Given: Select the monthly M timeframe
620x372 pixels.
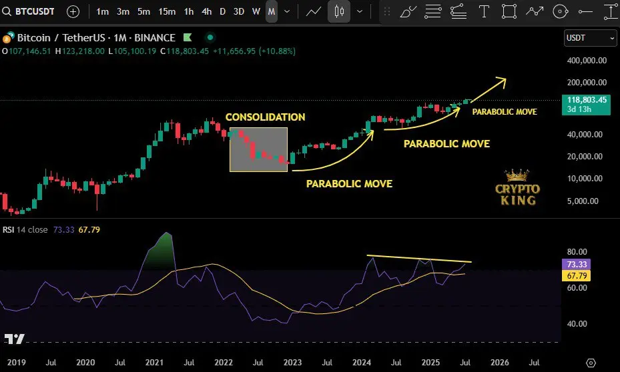Looking at the screenshot, I should coord(271,11).
